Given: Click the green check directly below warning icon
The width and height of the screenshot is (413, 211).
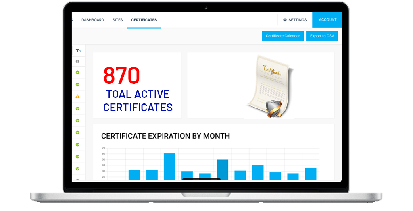Looking at the screenshot, I should [77, 109].
